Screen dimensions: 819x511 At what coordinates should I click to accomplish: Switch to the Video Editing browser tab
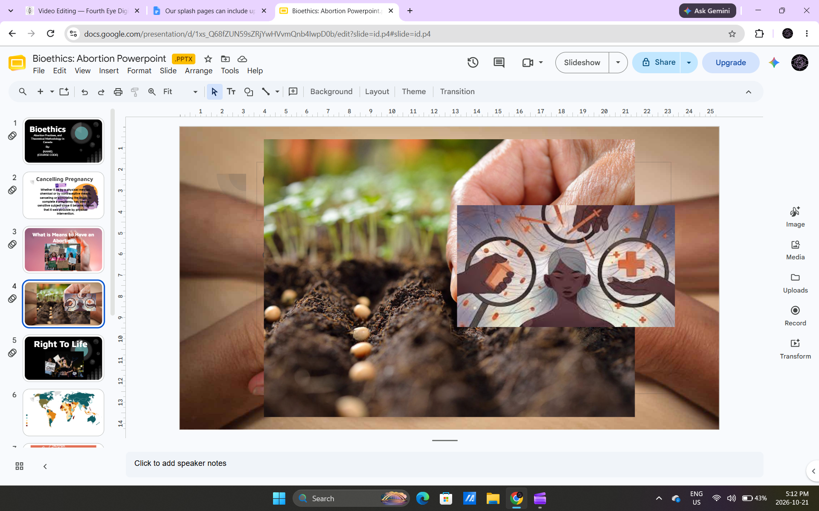(83, 11)
